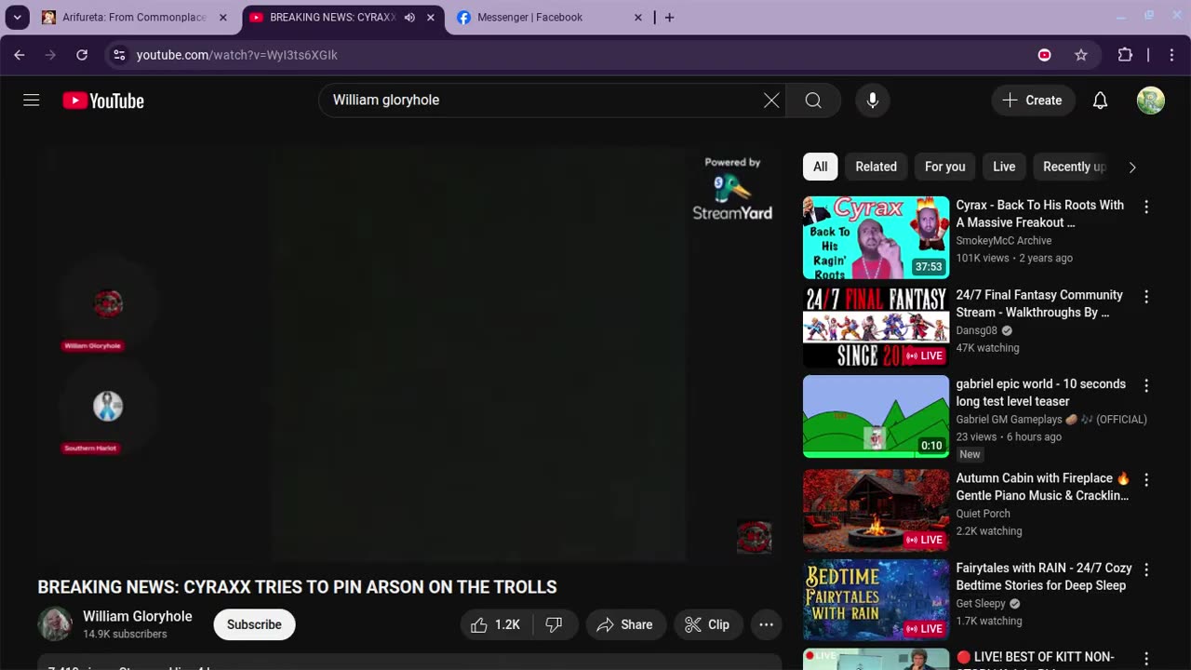Click the StreamYard logo overlay
This screenshot has height=670, width=1191.
point(732,189)
